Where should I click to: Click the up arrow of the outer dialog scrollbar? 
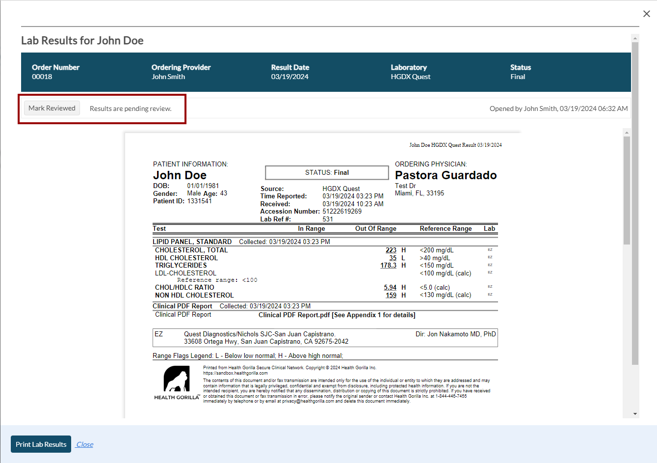[x=635, y=38]
